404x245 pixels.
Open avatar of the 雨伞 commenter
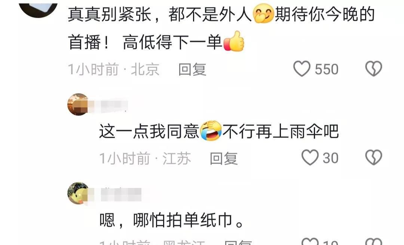[x=78, y=104]
